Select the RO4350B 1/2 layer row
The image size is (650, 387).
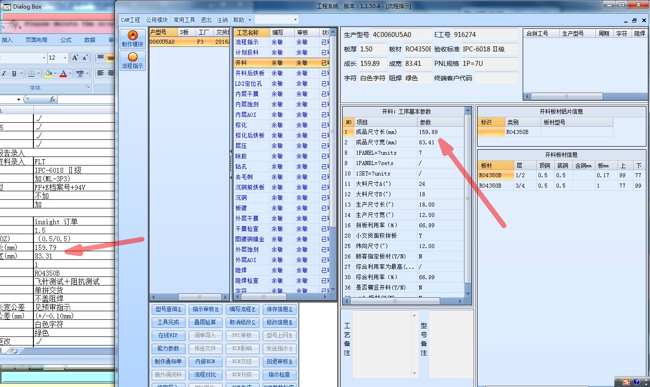point(562,175)
